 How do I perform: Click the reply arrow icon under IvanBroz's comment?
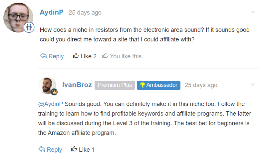click(x=42, y=149)
